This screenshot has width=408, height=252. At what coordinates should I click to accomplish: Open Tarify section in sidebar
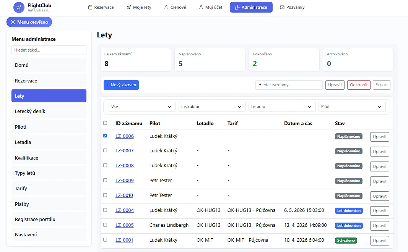(49, 189)
